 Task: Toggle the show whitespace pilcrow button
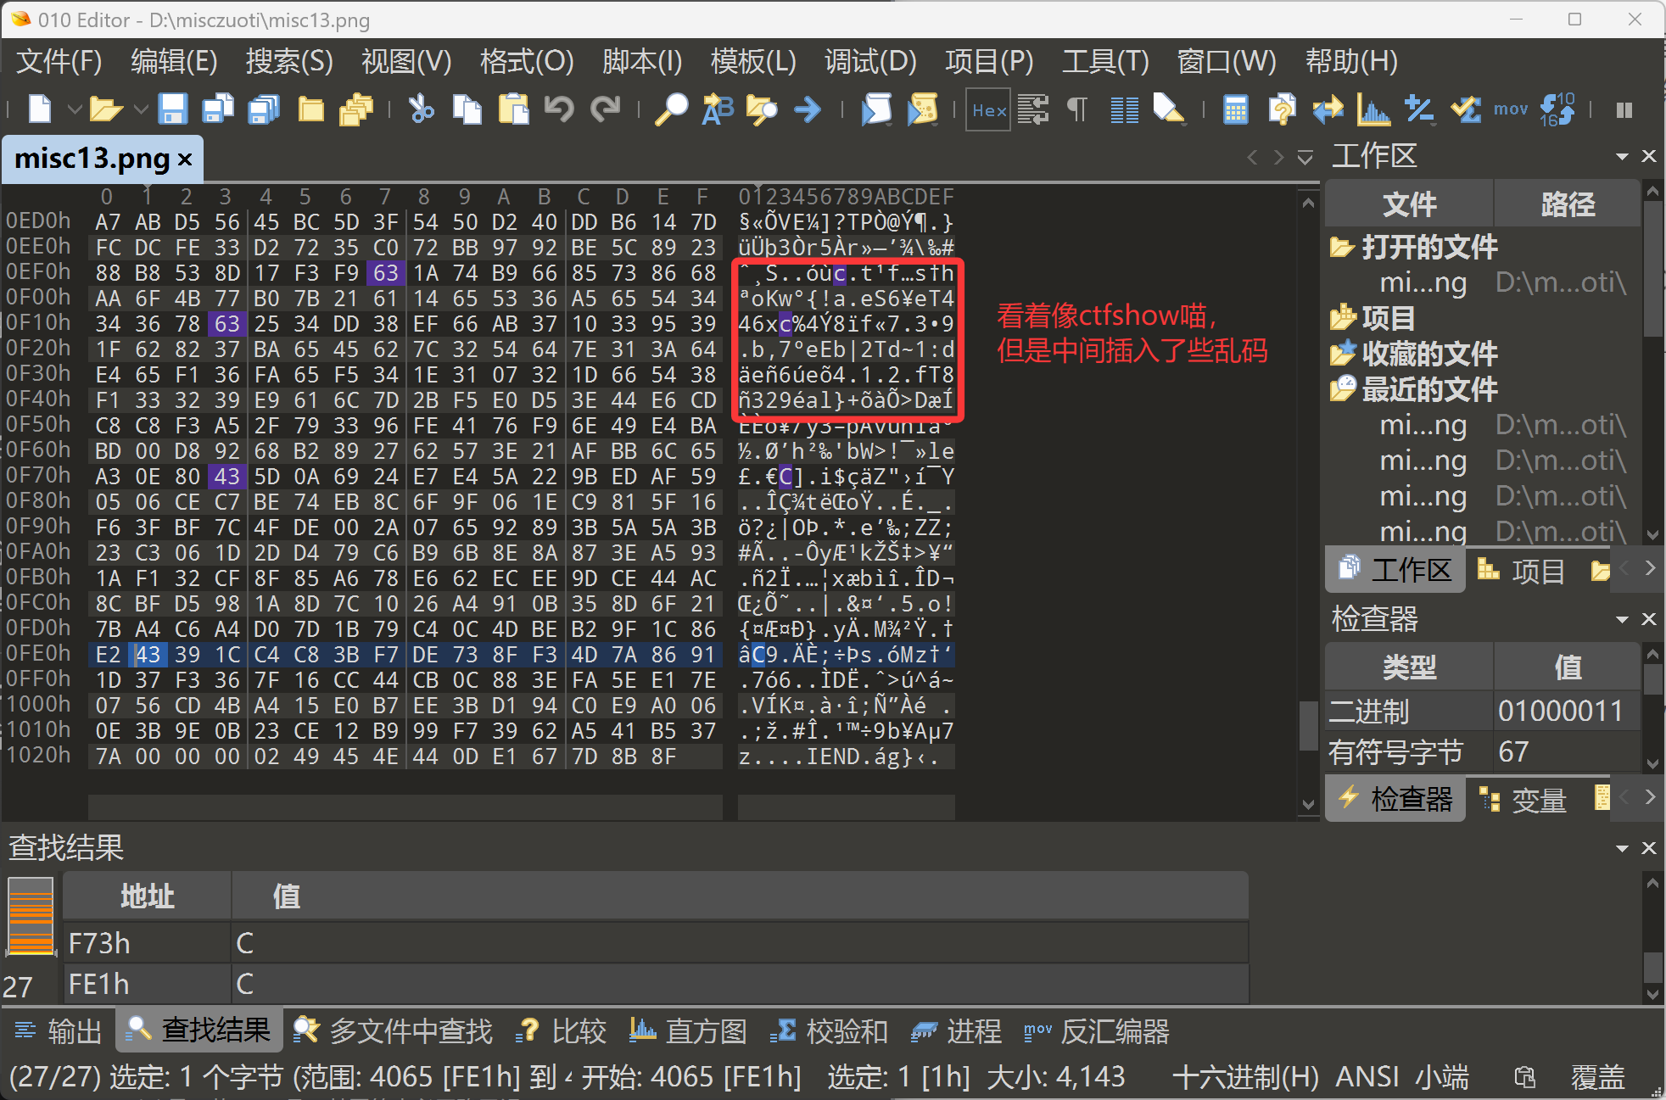[x=1076, y=109]
